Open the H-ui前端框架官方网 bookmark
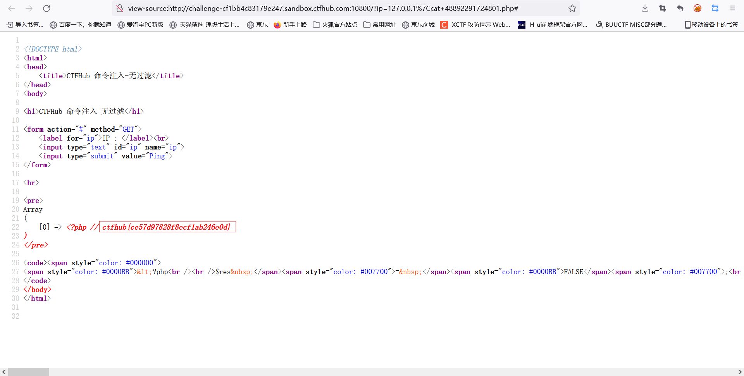744x376 pixels. [x=553, y=25]
